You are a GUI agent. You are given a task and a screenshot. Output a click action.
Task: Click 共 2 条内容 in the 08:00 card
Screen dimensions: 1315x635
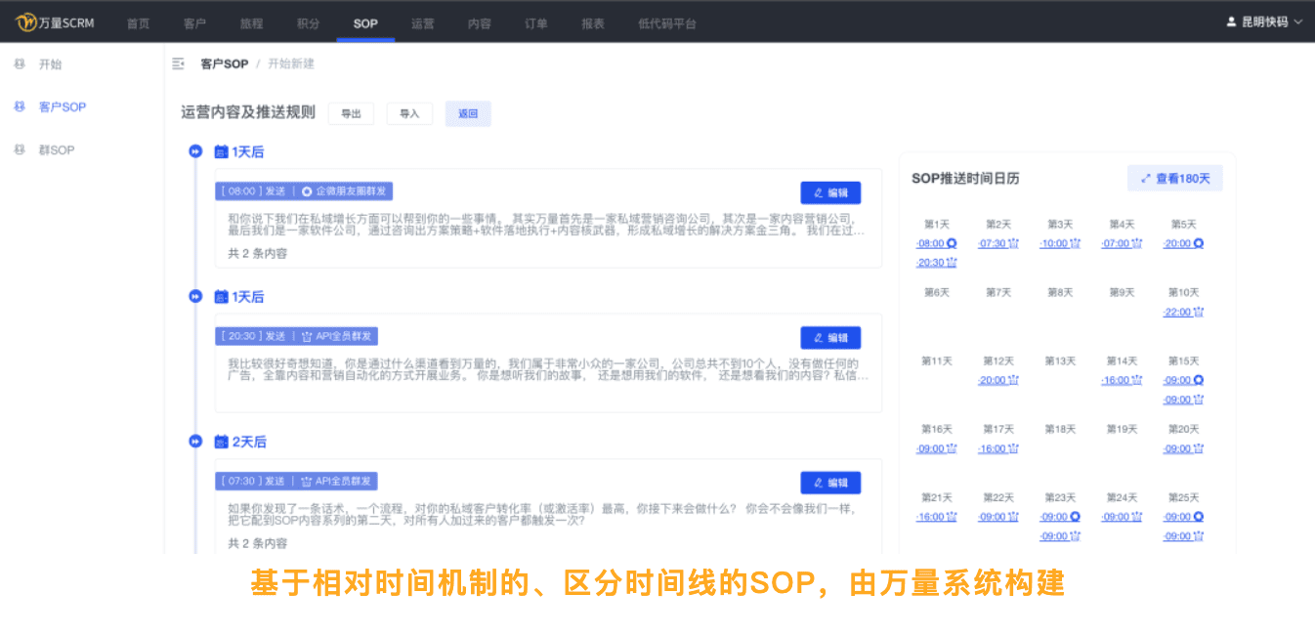258,253
